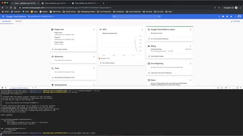
Task: Open the Gmail bookmark
Action: (5, 12)
